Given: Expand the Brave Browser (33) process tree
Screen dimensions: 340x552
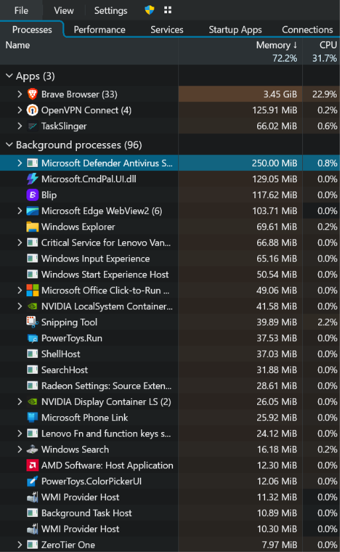Looking at the screenshot, I should click(x=20, y=94).
